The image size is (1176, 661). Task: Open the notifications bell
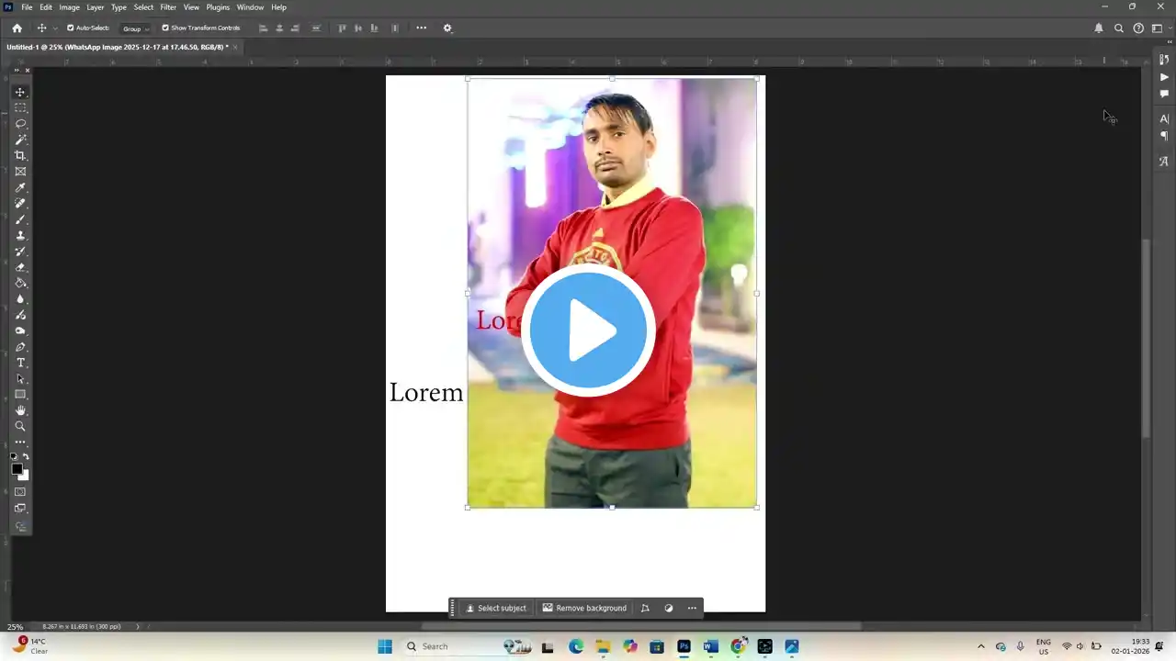1099,28
